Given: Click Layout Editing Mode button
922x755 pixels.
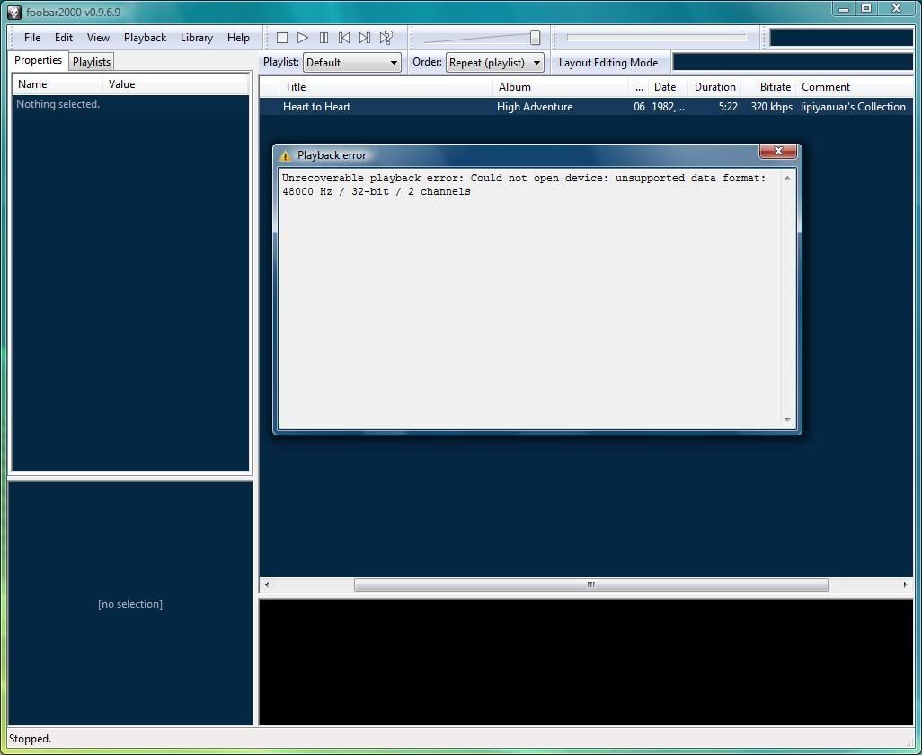Looking at the screenshot, I should pos(608,63).
